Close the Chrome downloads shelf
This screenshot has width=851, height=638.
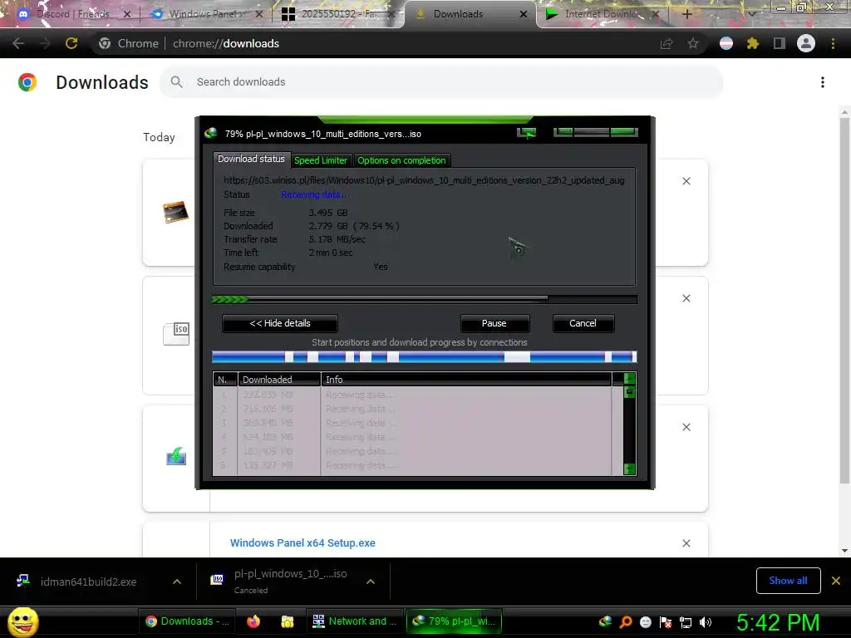click(836, 581)
